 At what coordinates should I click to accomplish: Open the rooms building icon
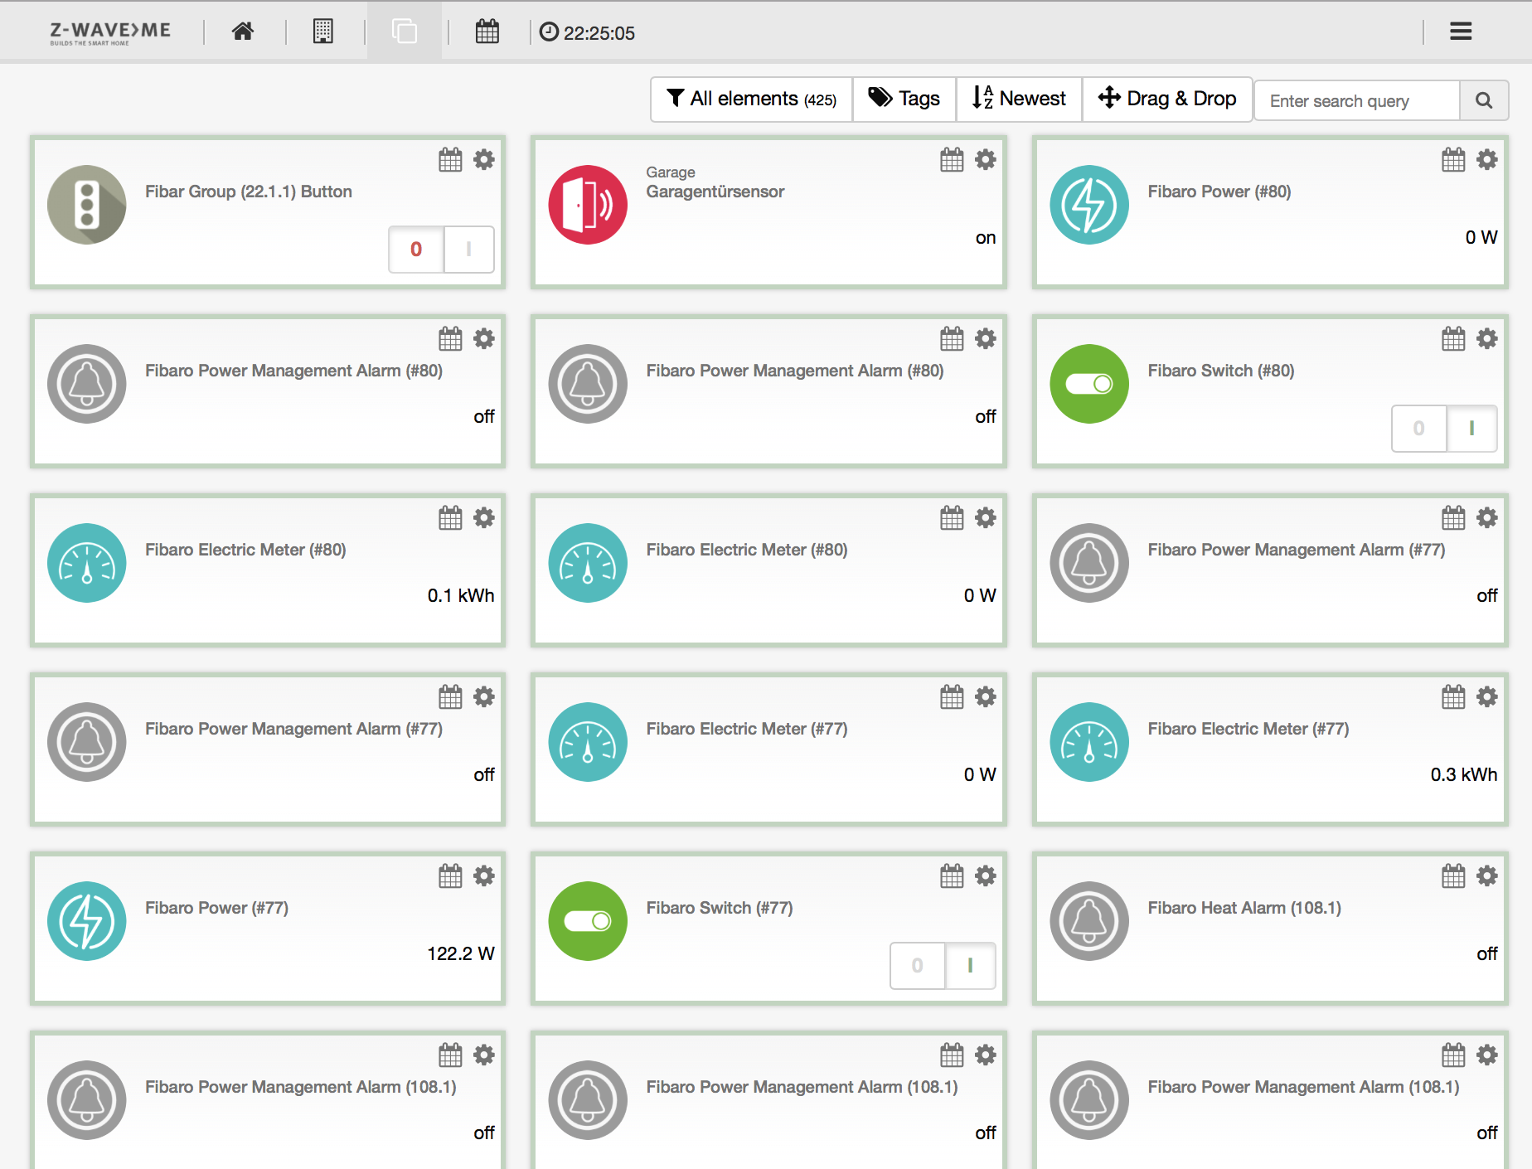323,32
